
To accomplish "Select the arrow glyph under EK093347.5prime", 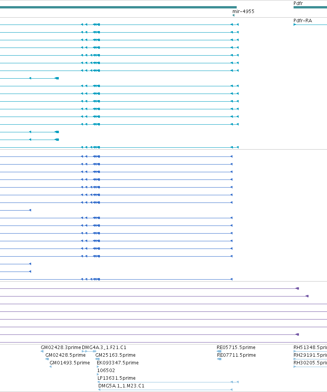I will (x=98, y=367).
